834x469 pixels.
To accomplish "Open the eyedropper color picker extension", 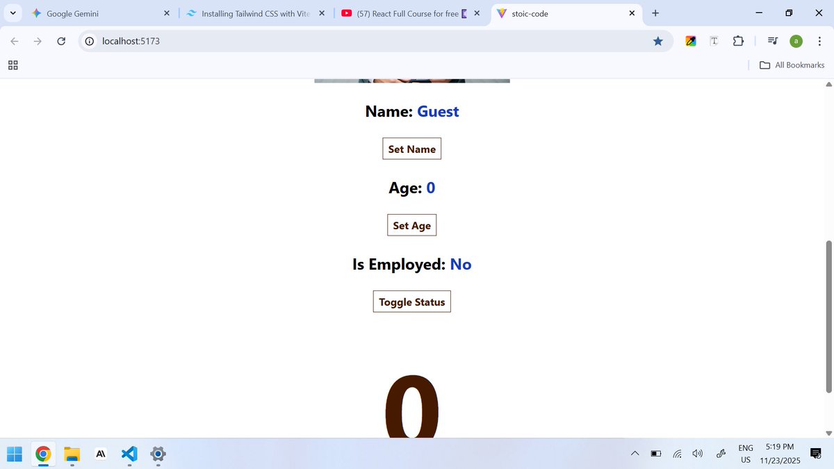I will tap(690, 41).
